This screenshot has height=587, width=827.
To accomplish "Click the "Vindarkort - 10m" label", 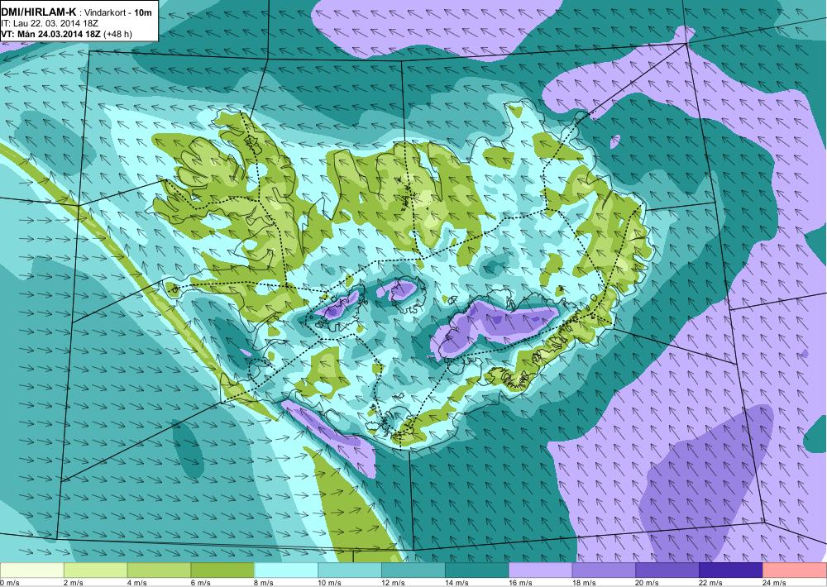I will click(x=118, y=12).
